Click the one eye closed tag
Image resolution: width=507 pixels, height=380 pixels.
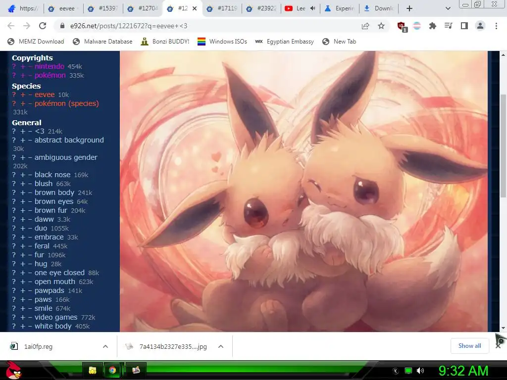pyautogui.click(x=59, y=273)
